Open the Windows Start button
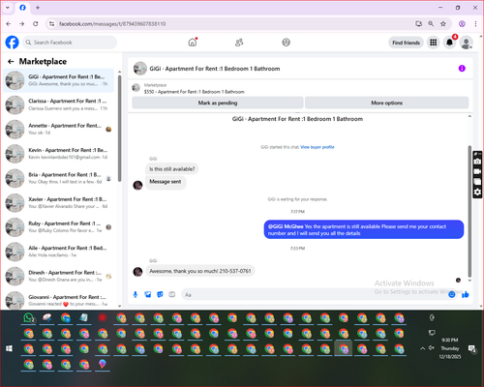This screenshot has height=387, width=484. point(9,348)
